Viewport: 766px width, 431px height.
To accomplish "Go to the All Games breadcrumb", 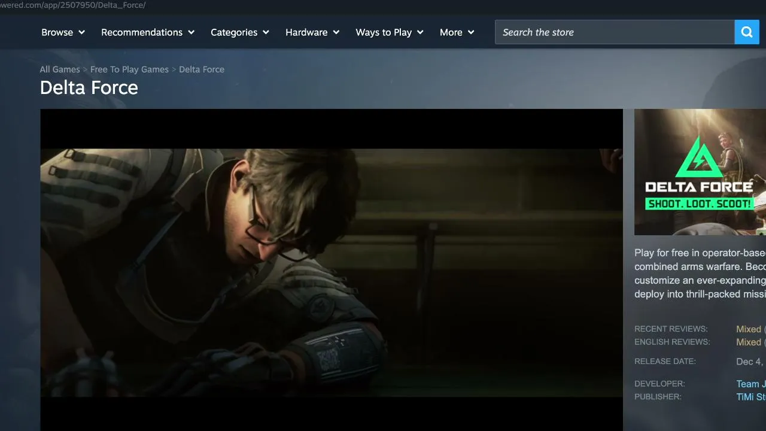I will pyautogui.click(x=60, y=69).
